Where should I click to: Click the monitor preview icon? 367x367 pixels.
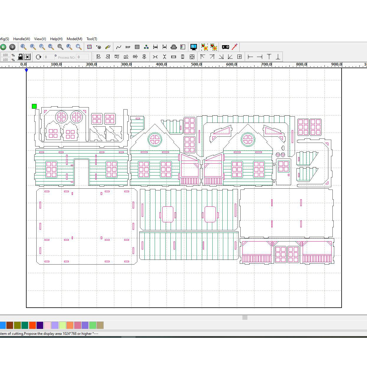pyautogui.click(x=194, y=47)
